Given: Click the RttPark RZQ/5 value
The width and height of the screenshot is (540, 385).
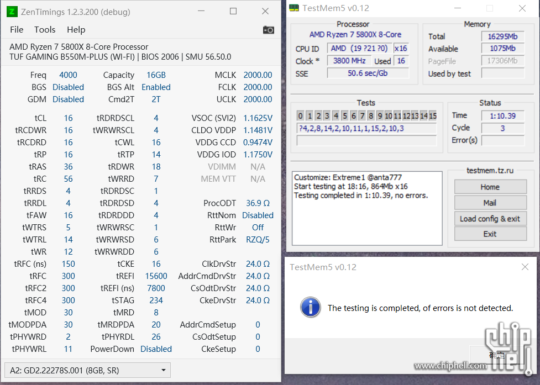Looking at the screenshot, I should (258, 240).
